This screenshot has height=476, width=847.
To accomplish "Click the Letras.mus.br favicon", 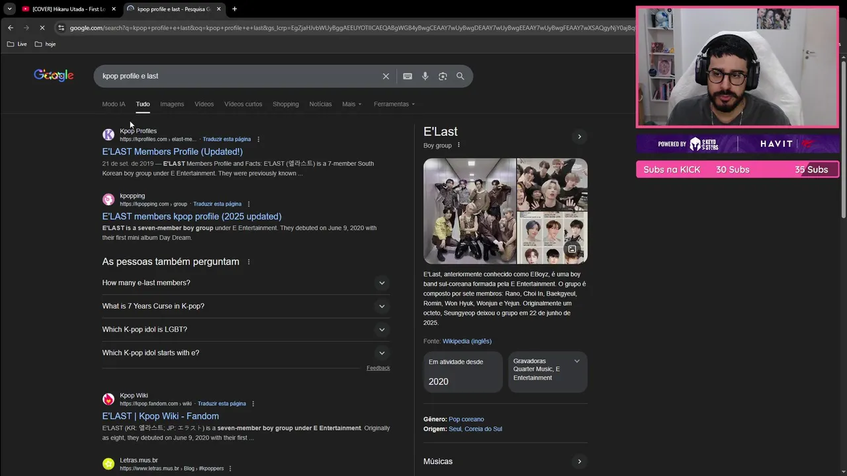I will (109, 464).
